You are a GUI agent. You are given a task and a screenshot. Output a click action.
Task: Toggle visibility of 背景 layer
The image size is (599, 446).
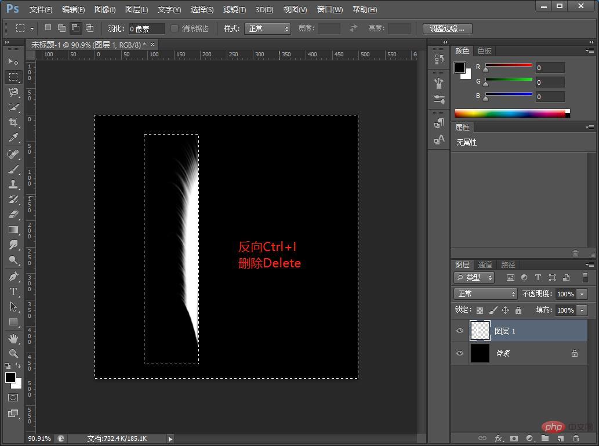pyautogui.click(x=460, y=353)
